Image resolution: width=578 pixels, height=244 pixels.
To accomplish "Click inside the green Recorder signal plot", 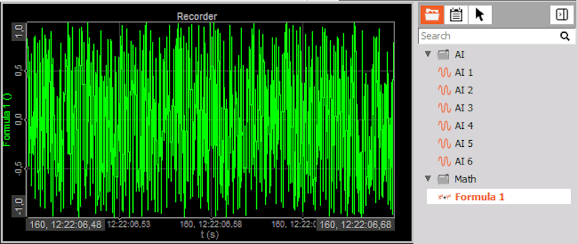I will (211, 119).
